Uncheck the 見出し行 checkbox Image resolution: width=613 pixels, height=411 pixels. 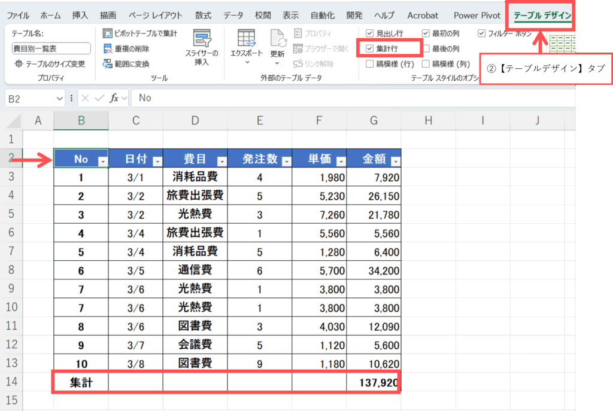pos(370,34)
